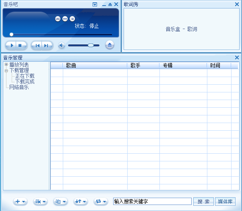Select 正在下载 in the tree
242x211 pixels.
[x=25, y=76]
